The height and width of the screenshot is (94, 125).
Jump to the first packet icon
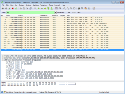[x=48, y=8]
